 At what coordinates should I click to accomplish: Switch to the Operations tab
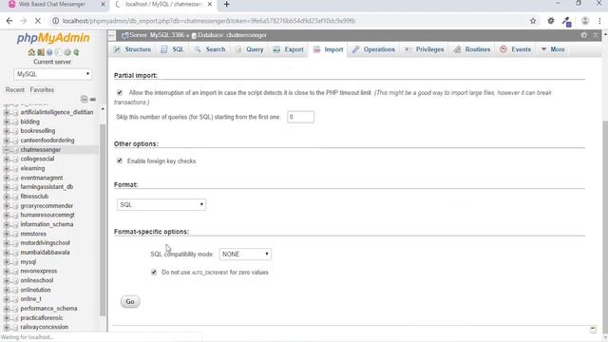point(373,49)
